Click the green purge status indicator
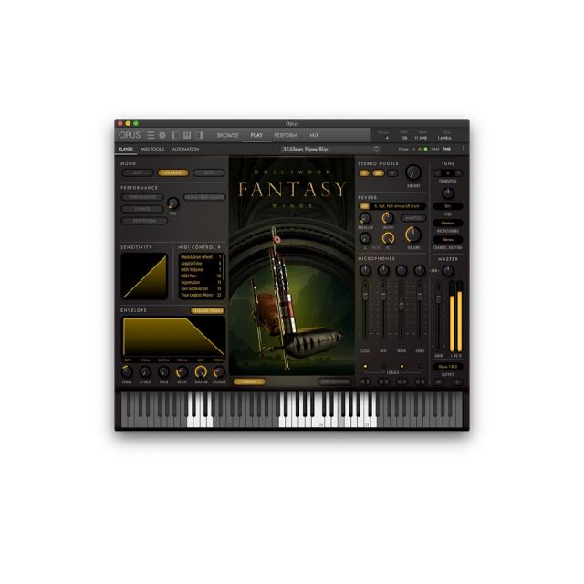Viewport: 584px width, 584px height. point(426,149)
